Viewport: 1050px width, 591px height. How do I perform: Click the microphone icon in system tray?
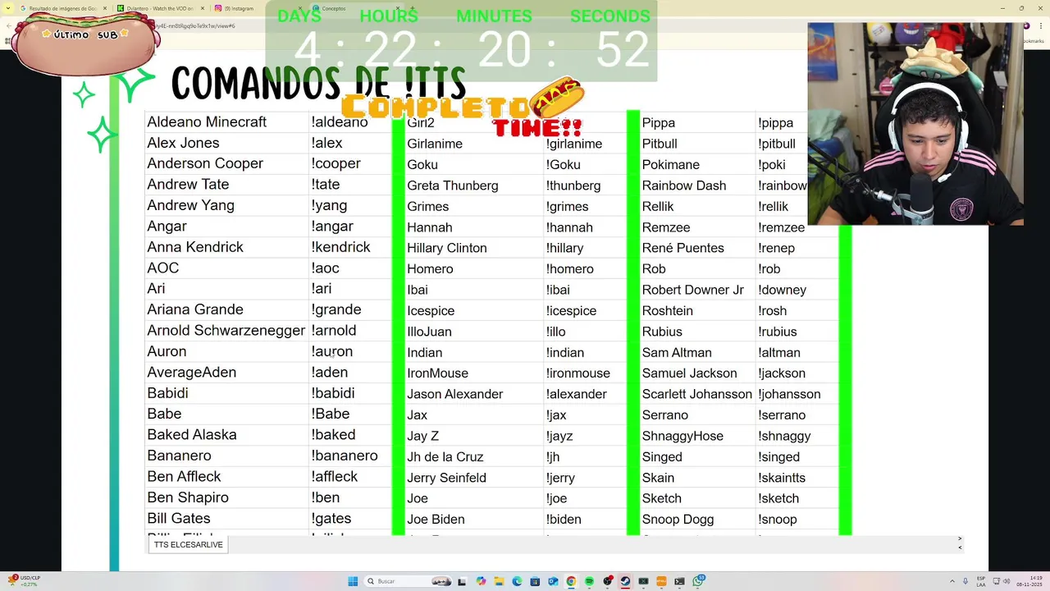[966, 581]
